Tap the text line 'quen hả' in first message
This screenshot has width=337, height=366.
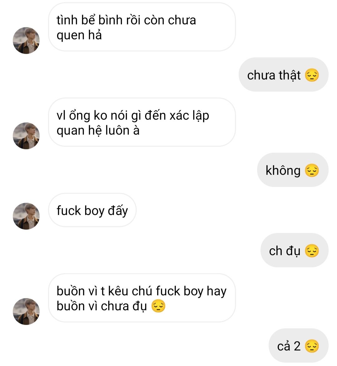pos(79,36)
